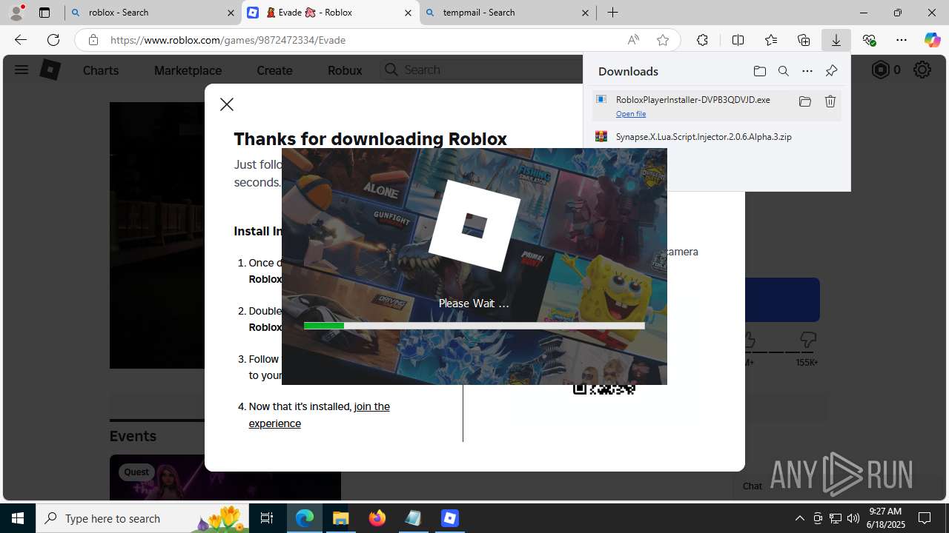The height and width of the screenshot is (533, 949).
Task: Open the Roblox hamburger navigation menu
Action: (x=21, y=70)
